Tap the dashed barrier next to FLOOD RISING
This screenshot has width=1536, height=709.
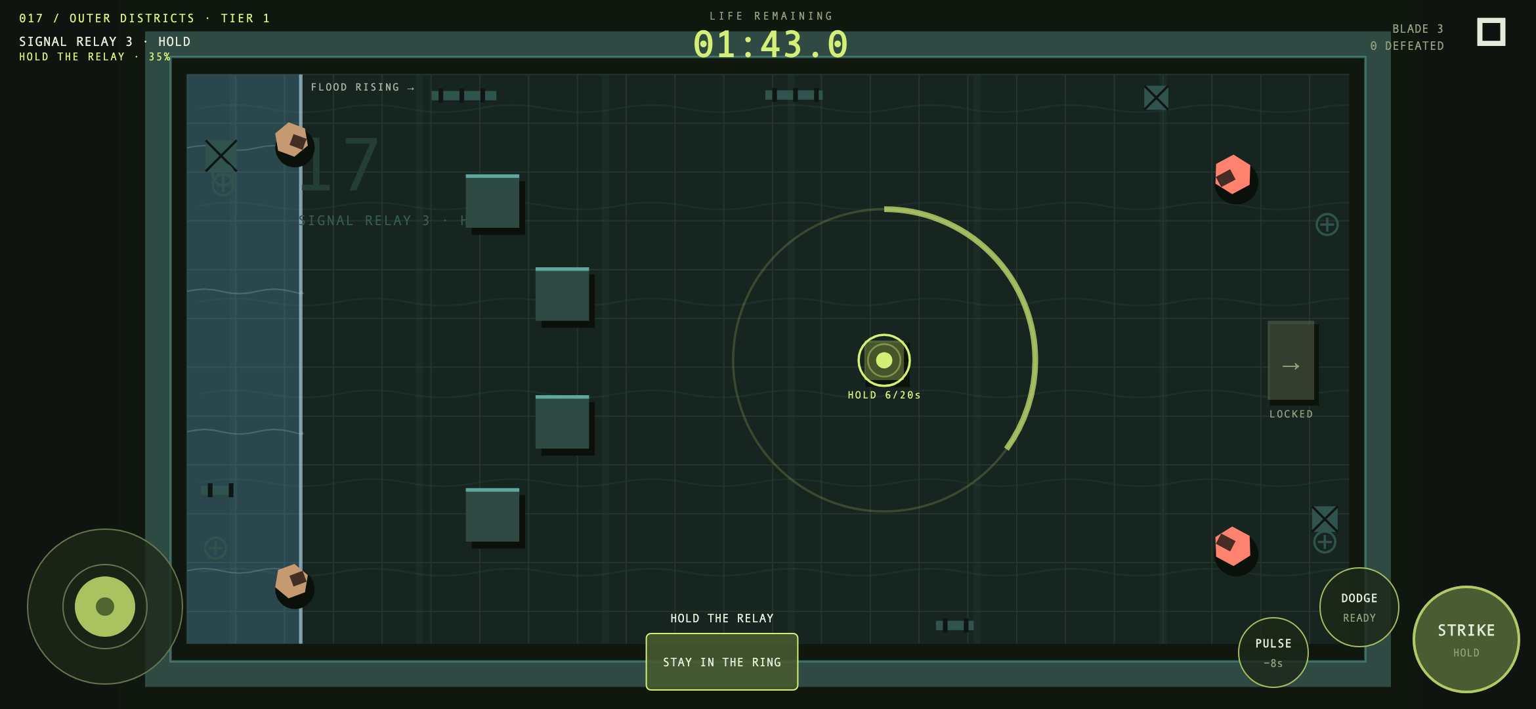click(463, 96)
